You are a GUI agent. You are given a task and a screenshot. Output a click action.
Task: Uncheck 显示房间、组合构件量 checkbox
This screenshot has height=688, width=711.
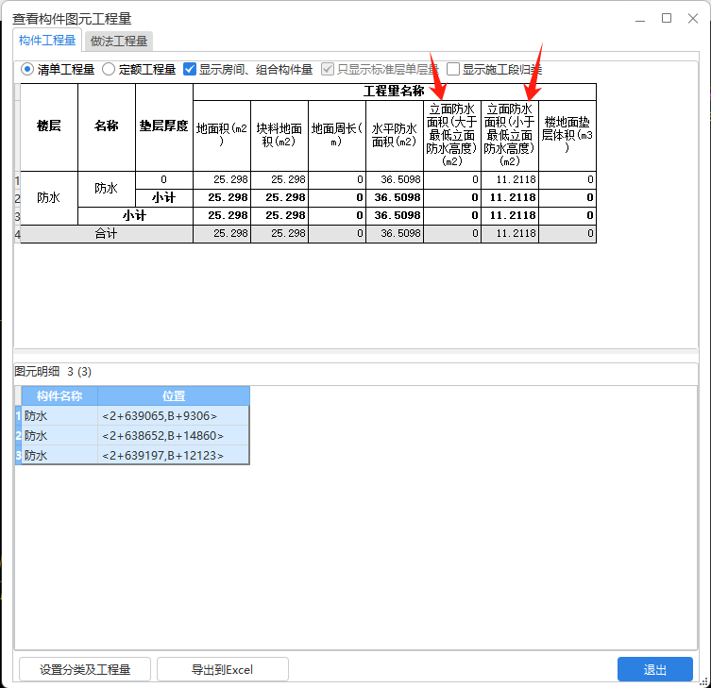[190, 69]
